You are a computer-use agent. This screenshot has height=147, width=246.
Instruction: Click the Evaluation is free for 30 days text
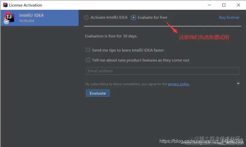click(111, 36)
